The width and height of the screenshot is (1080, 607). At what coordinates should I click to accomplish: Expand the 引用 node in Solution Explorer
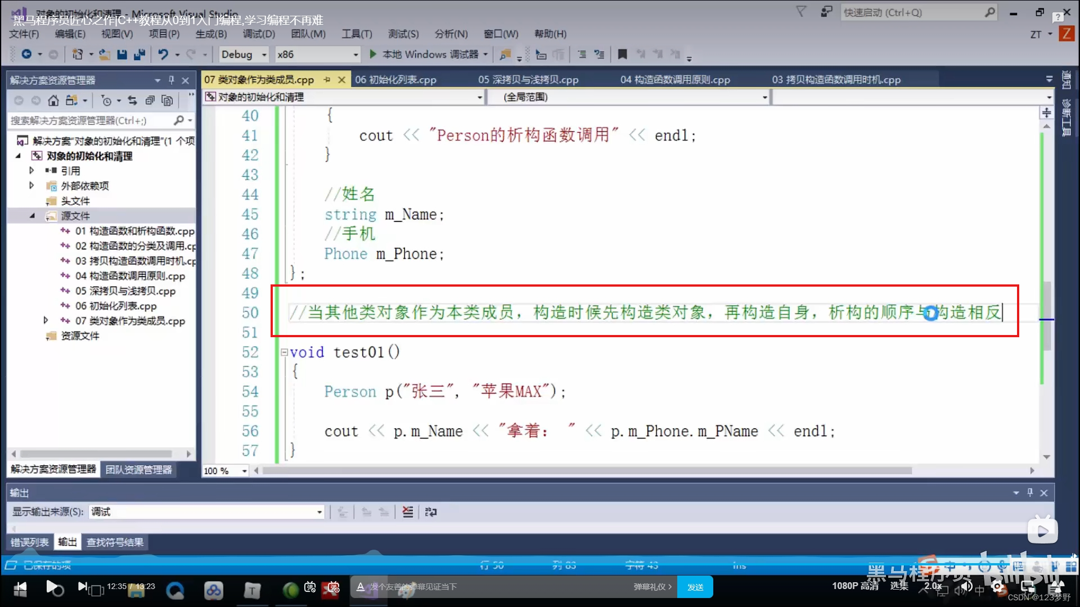pos(31,170)
